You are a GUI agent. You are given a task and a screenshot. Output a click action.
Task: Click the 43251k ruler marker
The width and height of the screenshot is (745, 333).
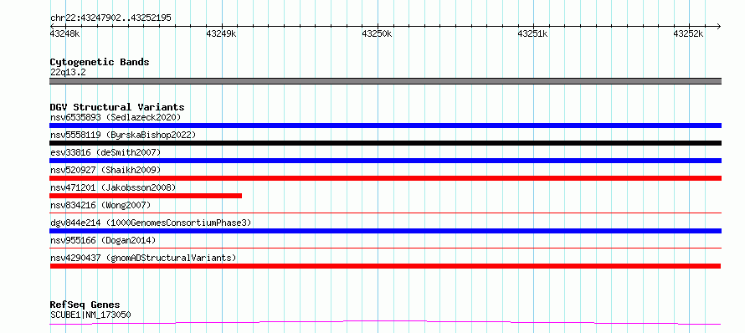pos(532,33)
